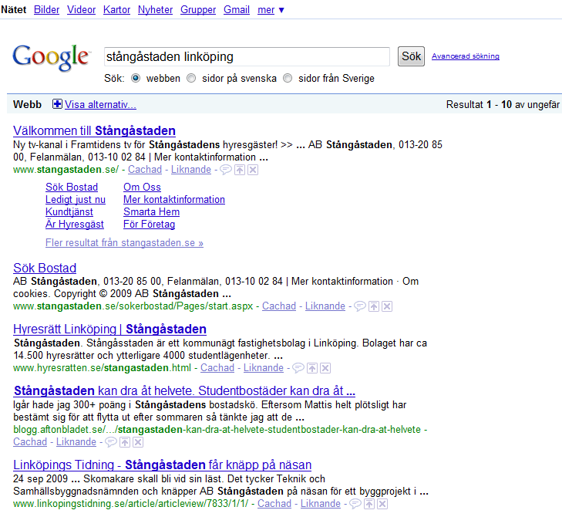Promote the blogg.aftonbladet.se result
The height and width of the screenshot is (517, 562).
click(125, 442)
